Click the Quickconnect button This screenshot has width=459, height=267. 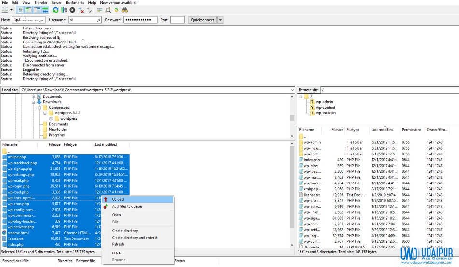(x=202, y=20)
